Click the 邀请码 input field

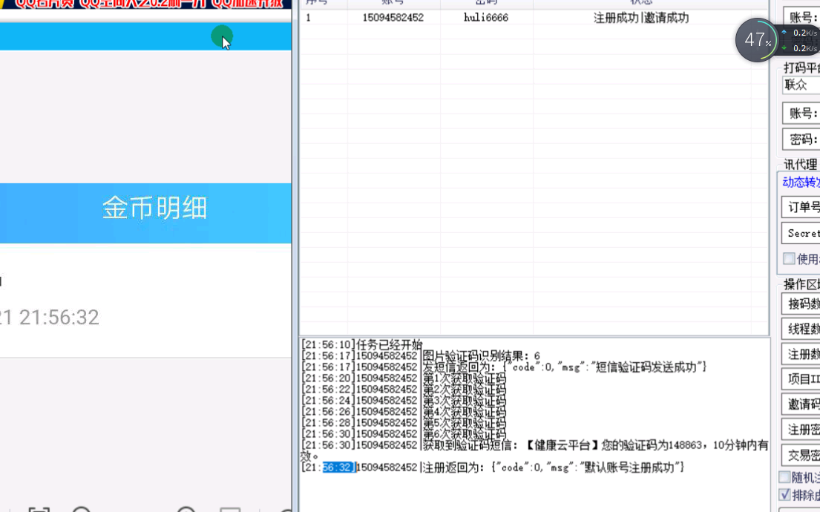click(x=801, y=404)
